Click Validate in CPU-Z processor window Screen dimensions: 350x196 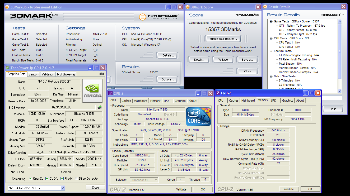pos(181,189)
